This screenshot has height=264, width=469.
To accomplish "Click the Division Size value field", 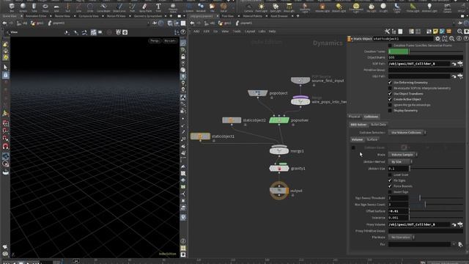I will click(x=398, y=169).
